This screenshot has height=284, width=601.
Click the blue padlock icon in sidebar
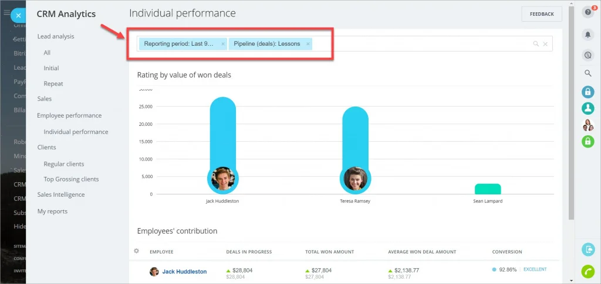(x=588, y=92)
